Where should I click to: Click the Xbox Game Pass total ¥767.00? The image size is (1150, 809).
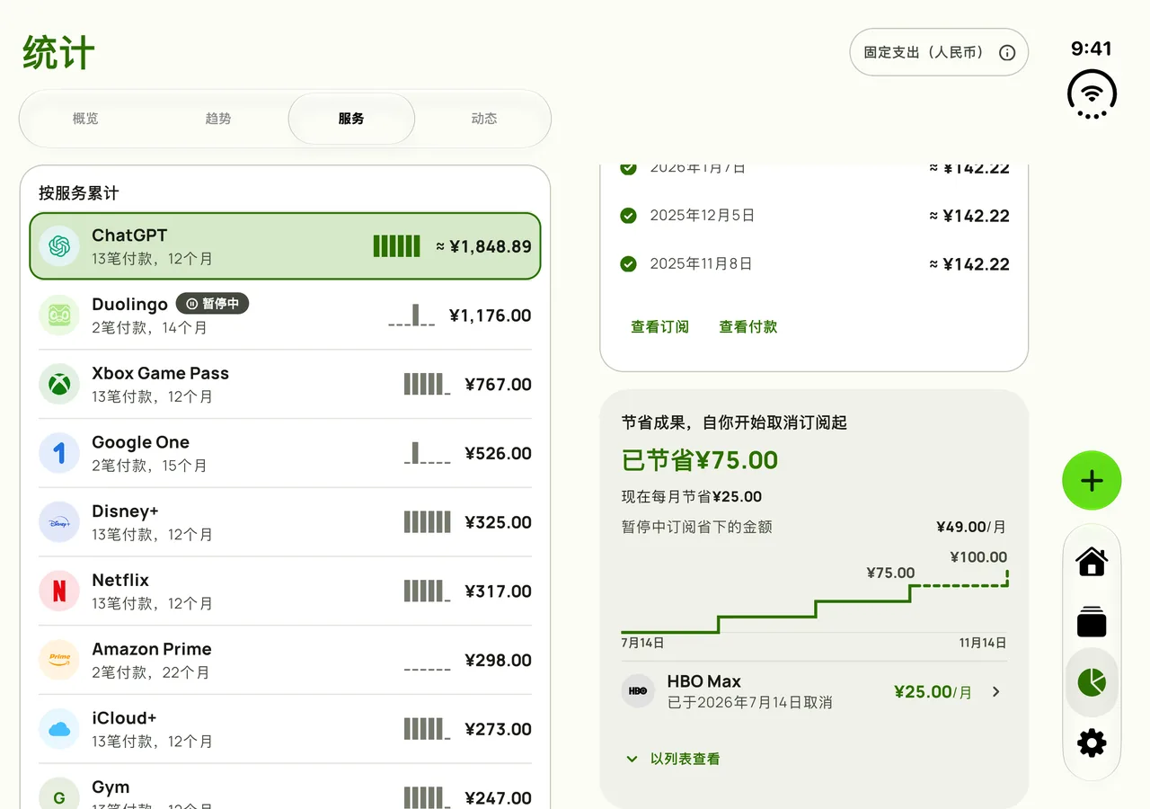(498, 385)
